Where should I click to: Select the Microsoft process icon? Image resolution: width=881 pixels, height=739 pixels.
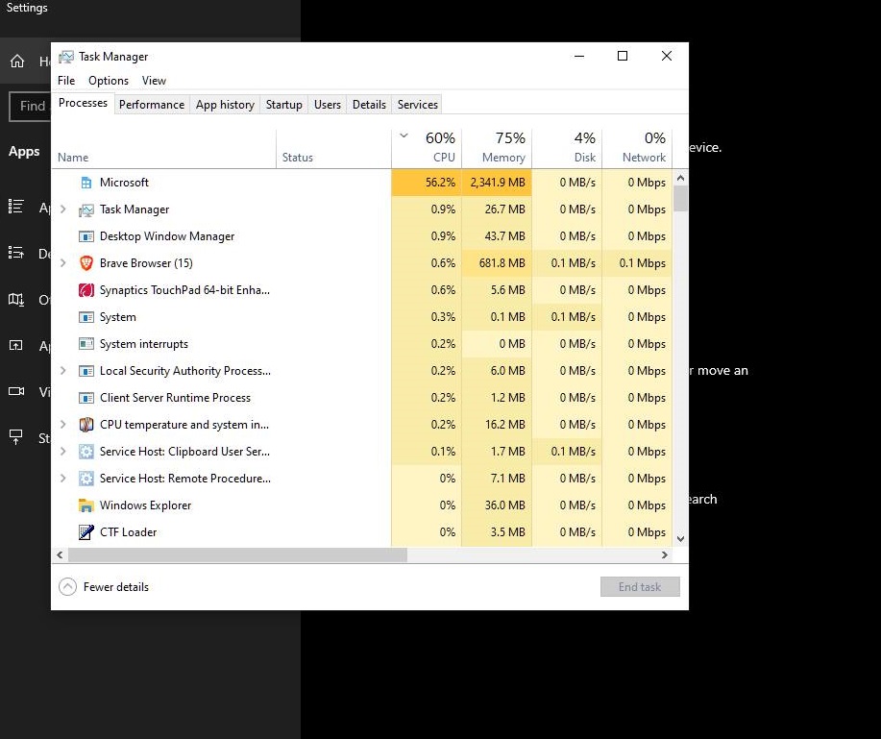click(x=86, y=182)
